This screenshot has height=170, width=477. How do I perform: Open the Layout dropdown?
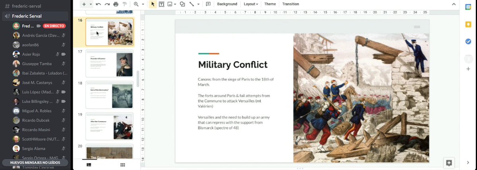250,4
